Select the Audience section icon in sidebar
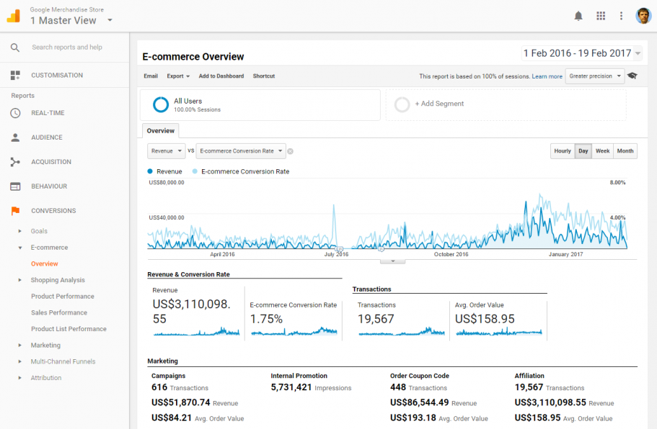 16,137
